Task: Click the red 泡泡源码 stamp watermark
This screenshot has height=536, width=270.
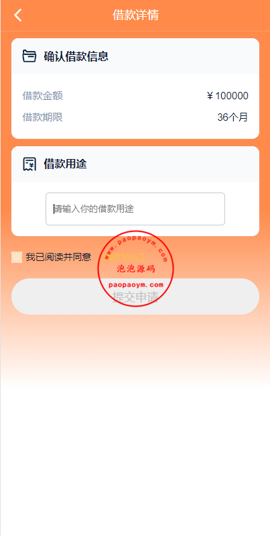Action: [135, 269]
